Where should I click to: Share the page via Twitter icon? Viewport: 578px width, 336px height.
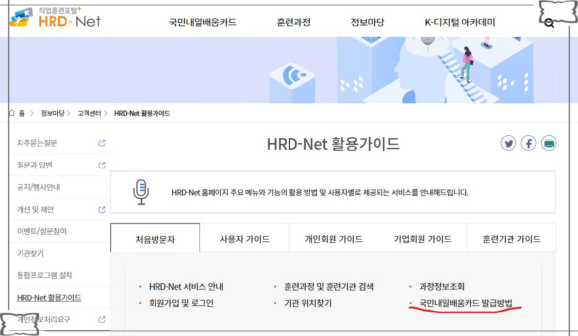(x=508, y=143)
